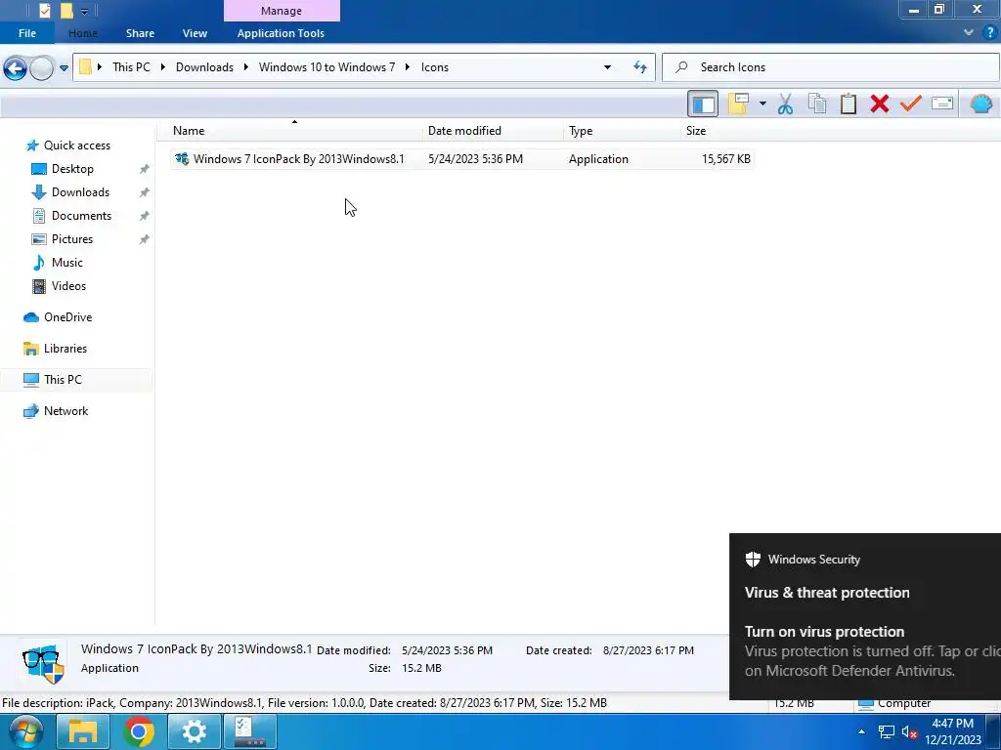
Task: Open Music in navigation pane
Action: [x=67, y=263]
